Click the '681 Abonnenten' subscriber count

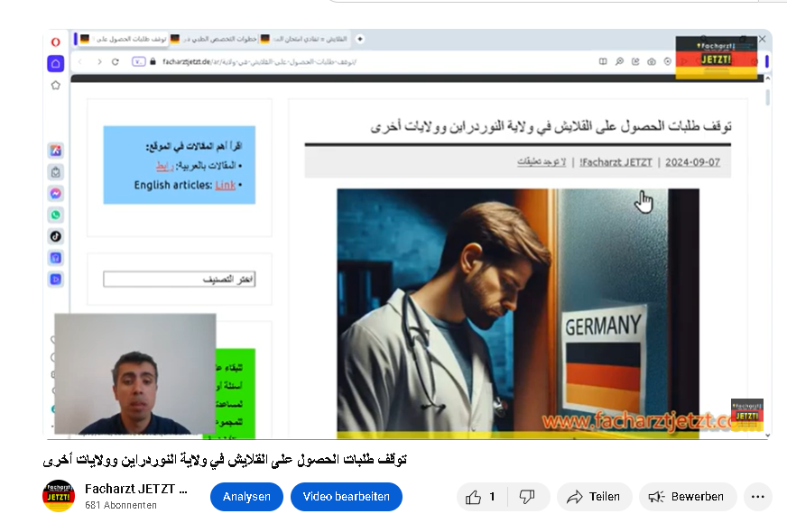click(121, 506)
